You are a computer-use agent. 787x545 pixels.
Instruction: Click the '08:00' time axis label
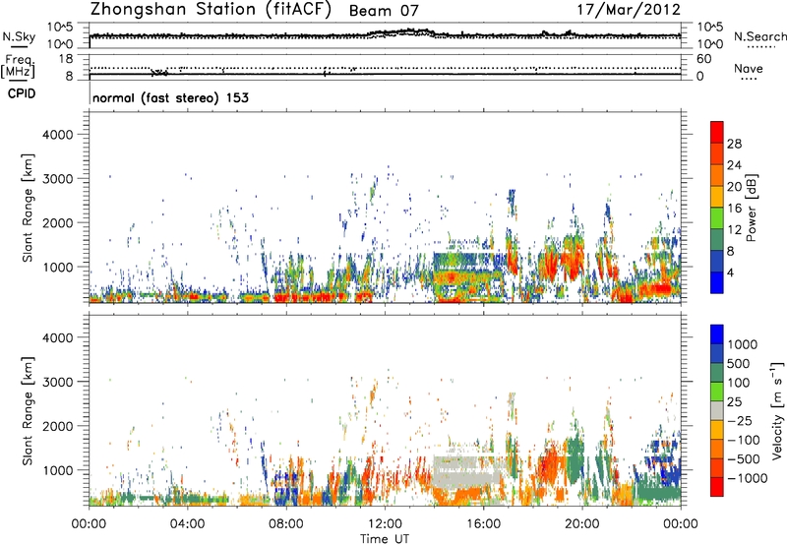286,524
